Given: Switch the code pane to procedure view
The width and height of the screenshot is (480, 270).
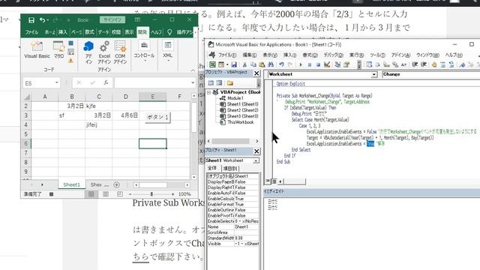Looking at the screenshot, I should pos(268,181).
